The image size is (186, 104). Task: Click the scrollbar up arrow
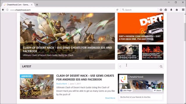tap(185, 14)
